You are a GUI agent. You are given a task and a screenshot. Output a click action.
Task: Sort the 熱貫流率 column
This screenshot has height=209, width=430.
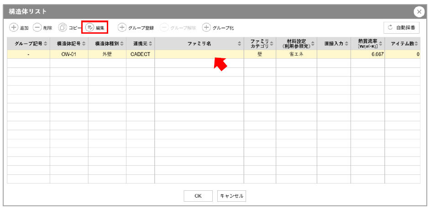pos(367,44)
